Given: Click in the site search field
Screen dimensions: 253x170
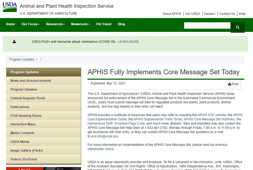Looking at the screenshot, I should tap(207, 25).
